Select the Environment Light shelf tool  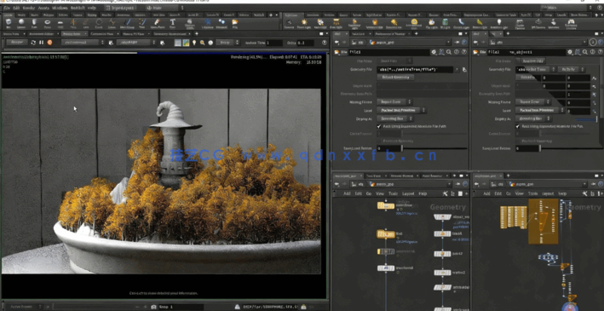click(414, 23)
